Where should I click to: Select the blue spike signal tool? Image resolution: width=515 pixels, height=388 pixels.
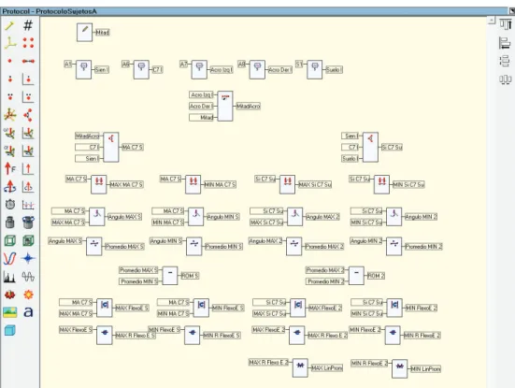(x=28, y=259)
